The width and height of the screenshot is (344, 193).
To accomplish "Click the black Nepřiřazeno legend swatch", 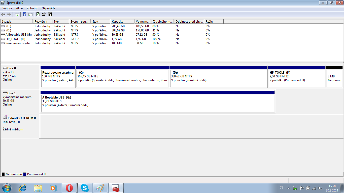I will 3,174.
